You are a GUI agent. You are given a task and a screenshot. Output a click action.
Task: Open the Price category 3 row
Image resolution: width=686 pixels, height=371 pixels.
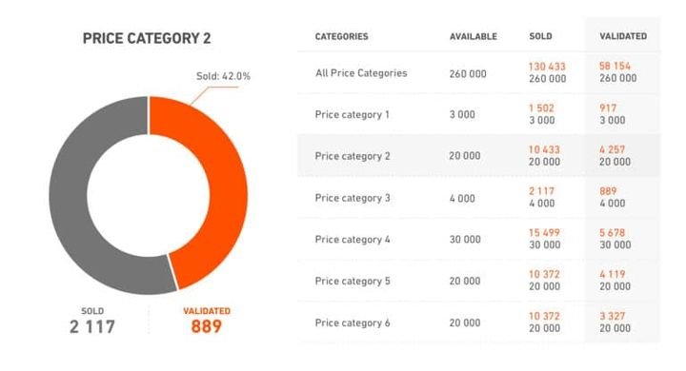(x=478, y=198)
